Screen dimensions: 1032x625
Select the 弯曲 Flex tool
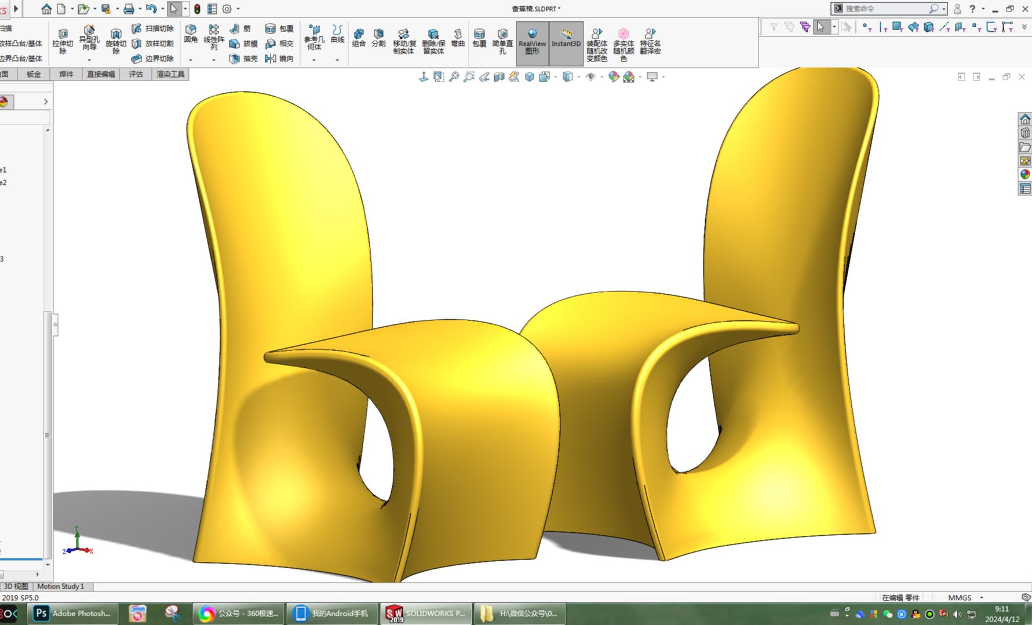click(458, 38)
